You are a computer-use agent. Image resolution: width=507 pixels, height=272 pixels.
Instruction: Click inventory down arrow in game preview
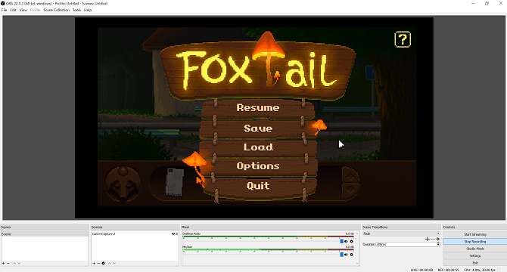350,191
